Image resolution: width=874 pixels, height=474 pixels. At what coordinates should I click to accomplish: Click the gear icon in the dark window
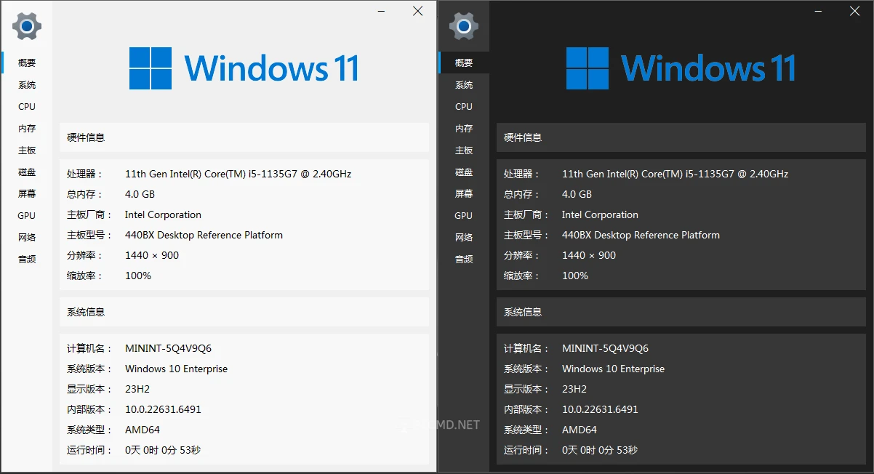[x=464, y=27]
